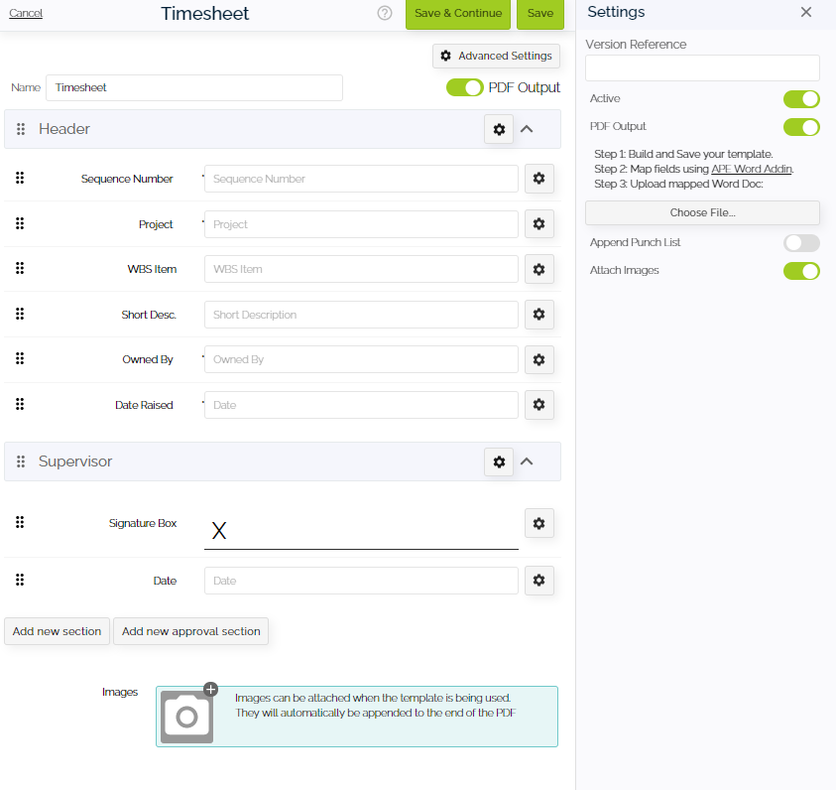Grab the Supervisor section drag handle
Viewport: 836px width, 790px height.
tap(21, 461)
